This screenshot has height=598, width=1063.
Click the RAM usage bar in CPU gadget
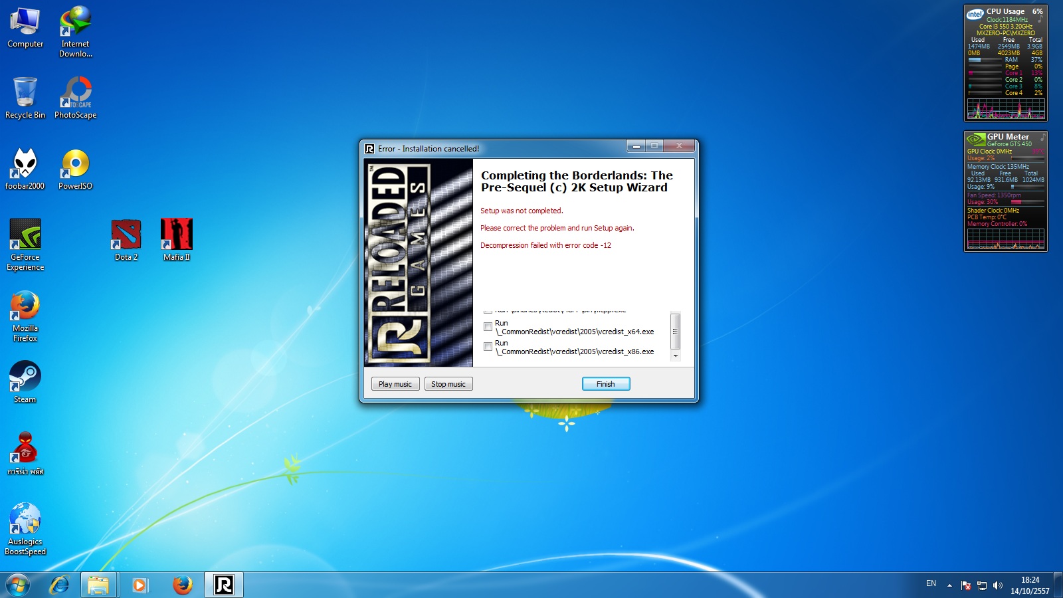click(985, 60)
